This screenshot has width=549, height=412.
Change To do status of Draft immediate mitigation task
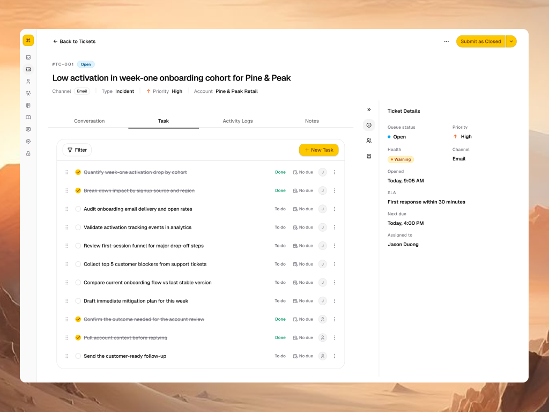tap(280, 301)
